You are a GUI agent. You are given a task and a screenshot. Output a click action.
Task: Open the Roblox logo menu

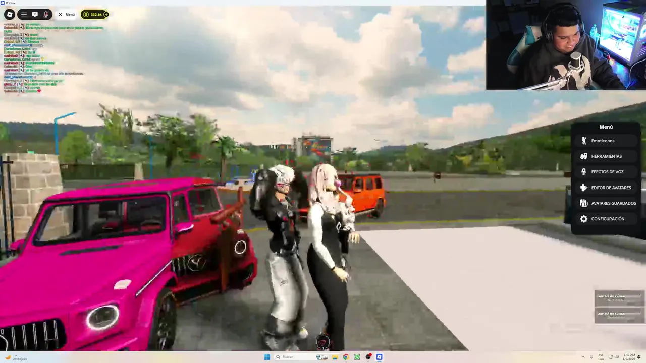point(10,14)
